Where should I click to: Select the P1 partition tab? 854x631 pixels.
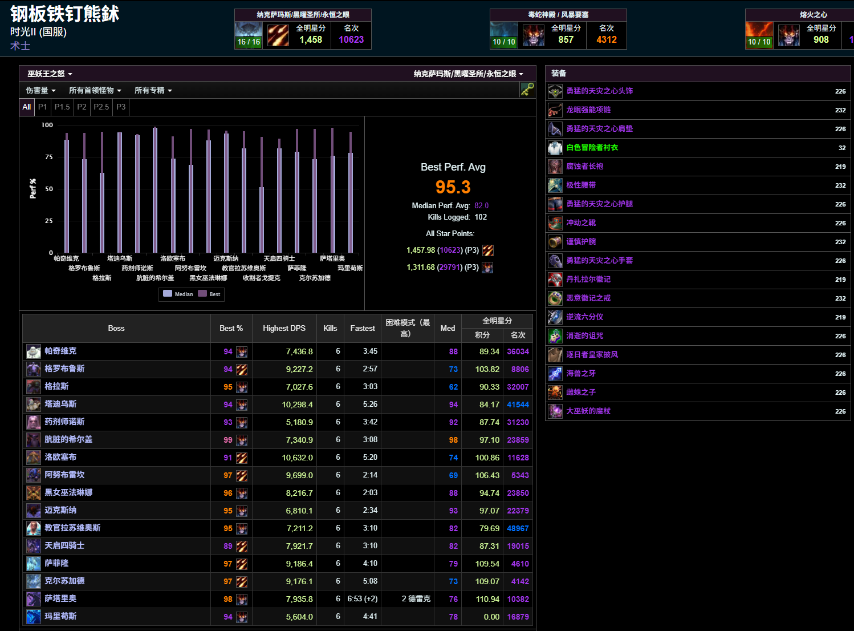click(x=43, y=107)
